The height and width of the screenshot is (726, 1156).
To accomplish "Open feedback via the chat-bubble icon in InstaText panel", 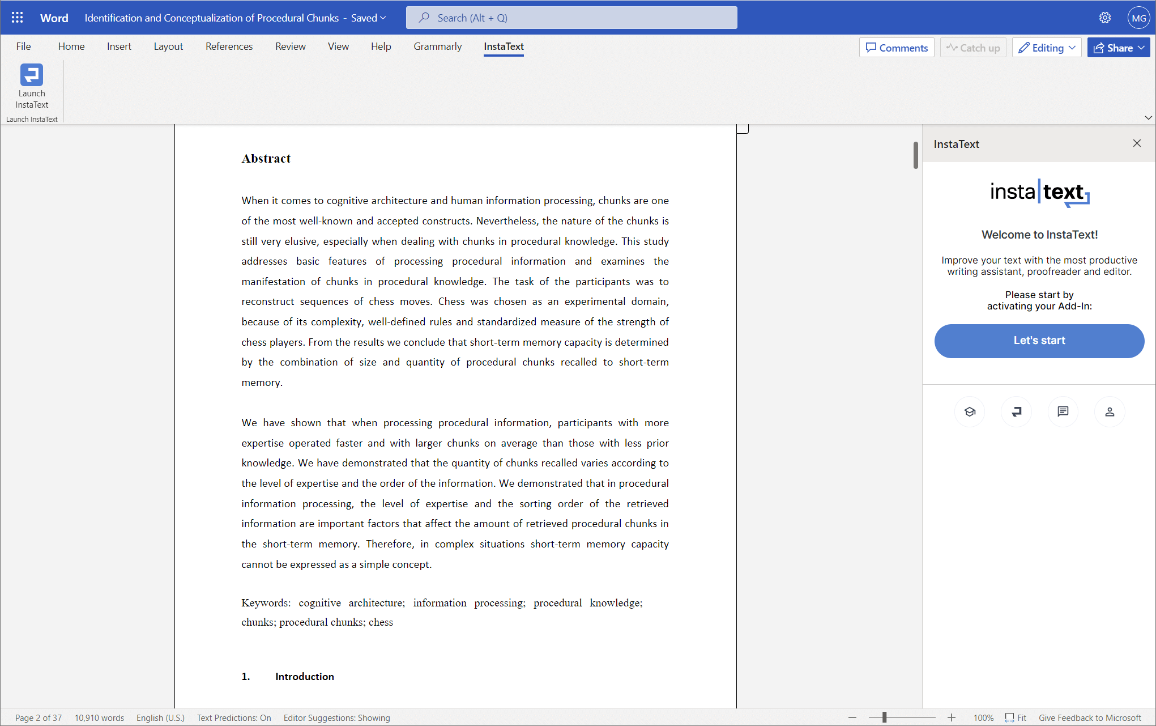I will [1063, 412].
